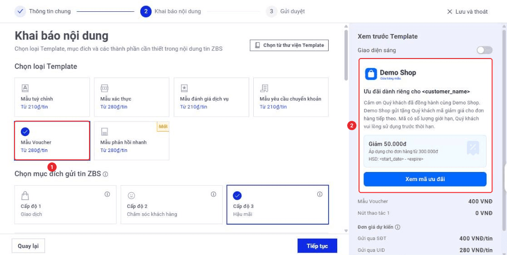
Task: Select the Mẫu tuỳ chỉnh template card
Action: pyautogui.click(x=52, y=97)
